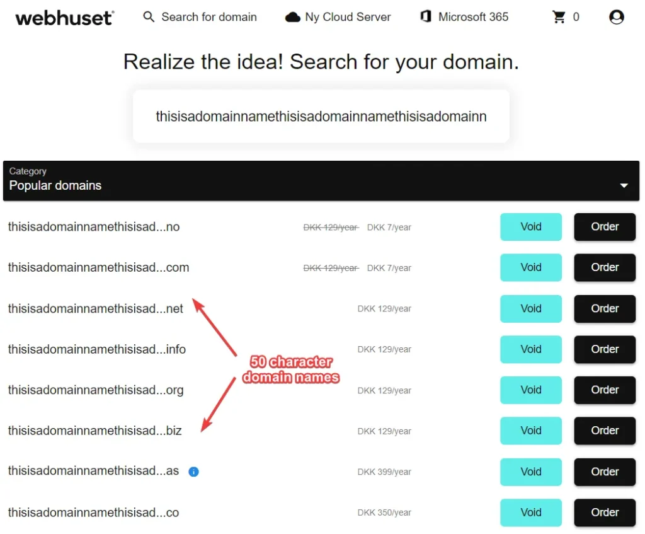Open the shopping cart icon

558,17
